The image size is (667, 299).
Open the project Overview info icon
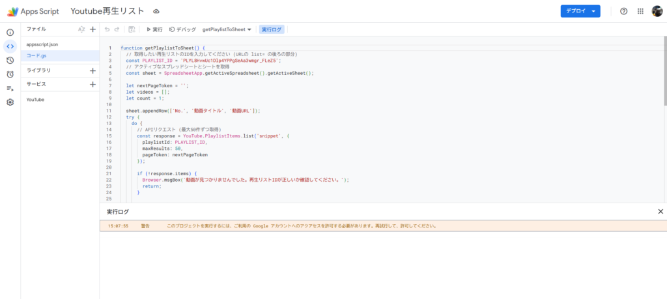[x=10, y=32]
